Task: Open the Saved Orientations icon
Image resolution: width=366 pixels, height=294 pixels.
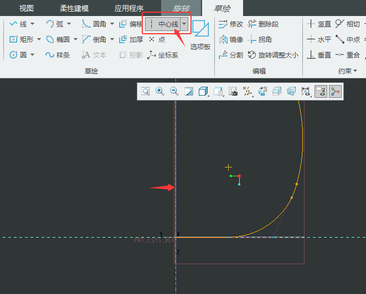Action: tap(219, 91)
